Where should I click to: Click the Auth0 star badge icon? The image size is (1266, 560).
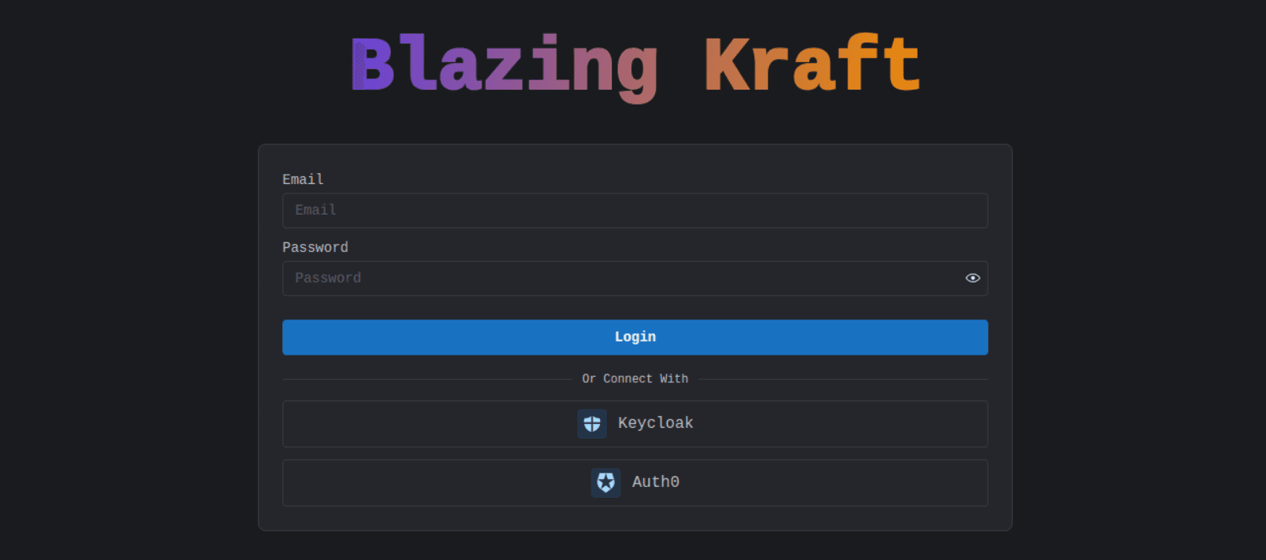point(605,483)
